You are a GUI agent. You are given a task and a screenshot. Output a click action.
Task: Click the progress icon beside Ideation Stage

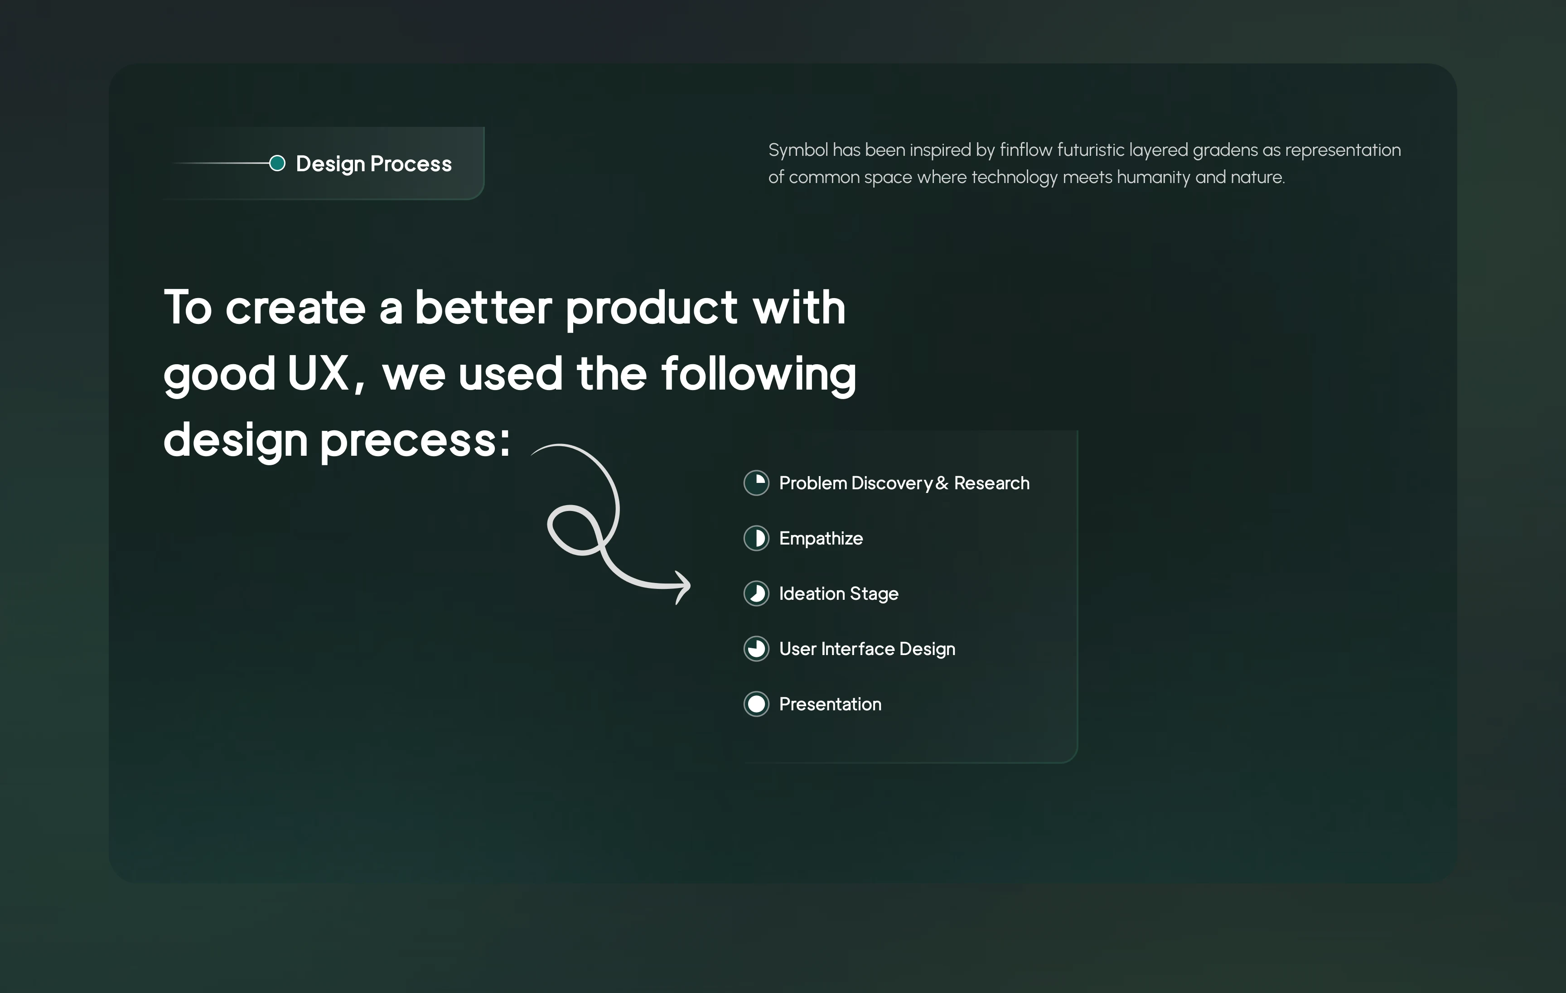pos(756,594)
